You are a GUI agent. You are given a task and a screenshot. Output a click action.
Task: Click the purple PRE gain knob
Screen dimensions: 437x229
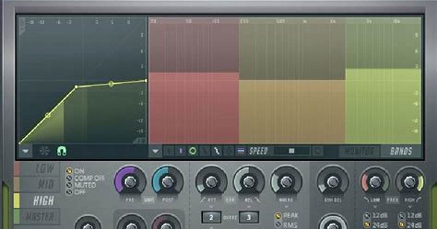pos(130,182)
